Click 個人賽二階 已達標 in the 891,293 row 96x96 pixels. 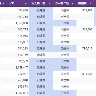pyautogui.click(x=65, y=48)
